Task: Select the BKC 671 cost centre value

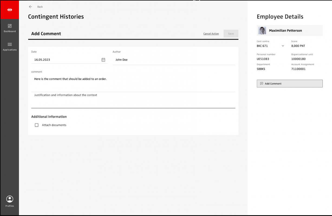Action: click(262, 46)
